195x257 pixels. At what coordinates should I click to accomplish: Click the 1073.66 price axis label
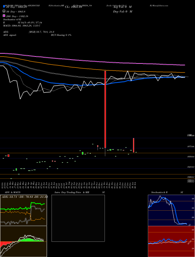point(191,147)
